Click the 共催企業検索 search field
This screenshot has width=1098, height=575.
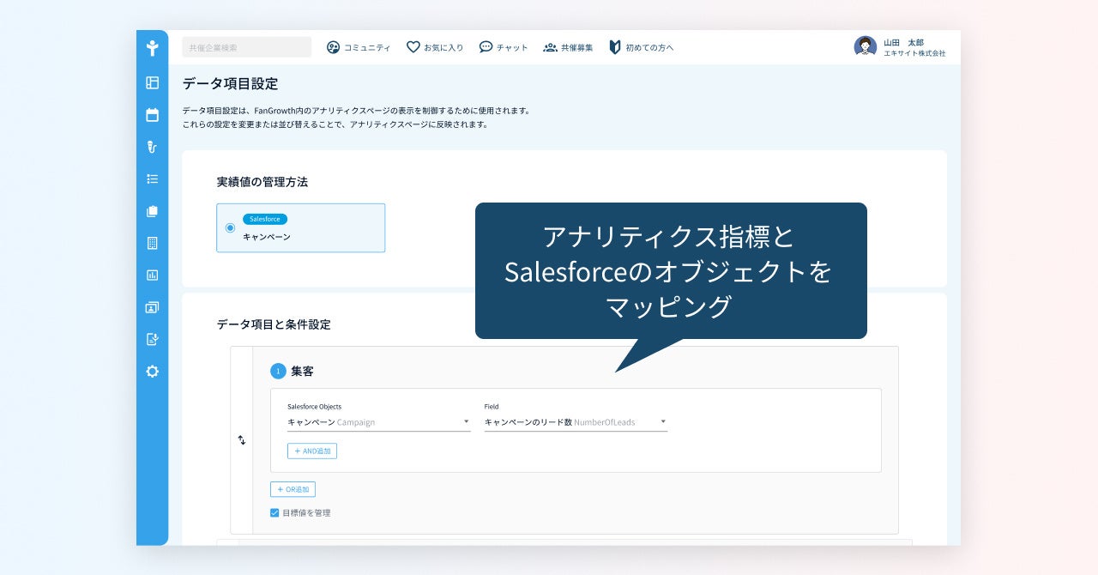click(247, 47)
